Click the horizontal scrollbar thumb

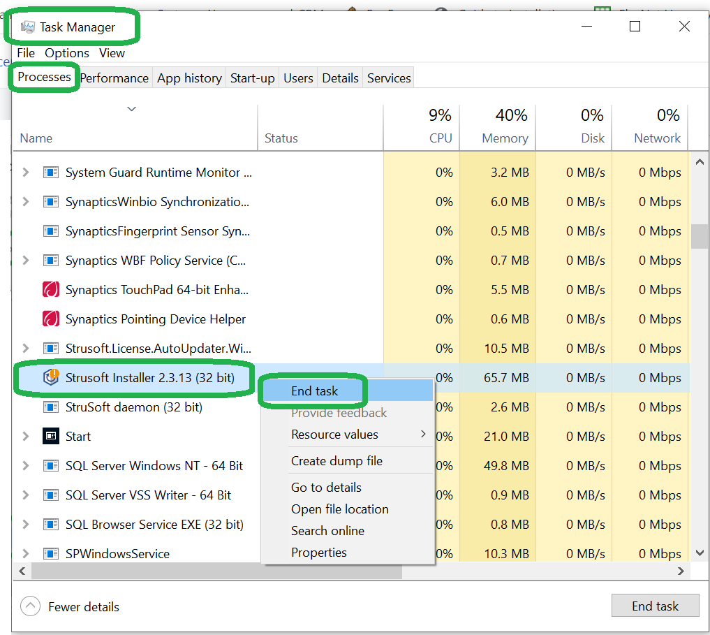click(x=216, y=571)
